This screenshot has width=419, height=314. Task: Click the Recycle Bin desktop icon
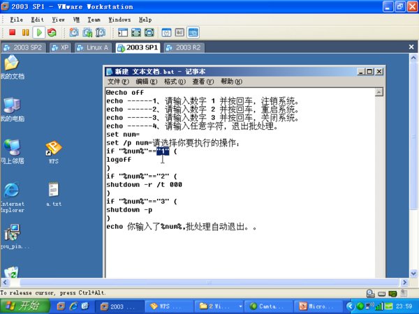pos(11,272)
